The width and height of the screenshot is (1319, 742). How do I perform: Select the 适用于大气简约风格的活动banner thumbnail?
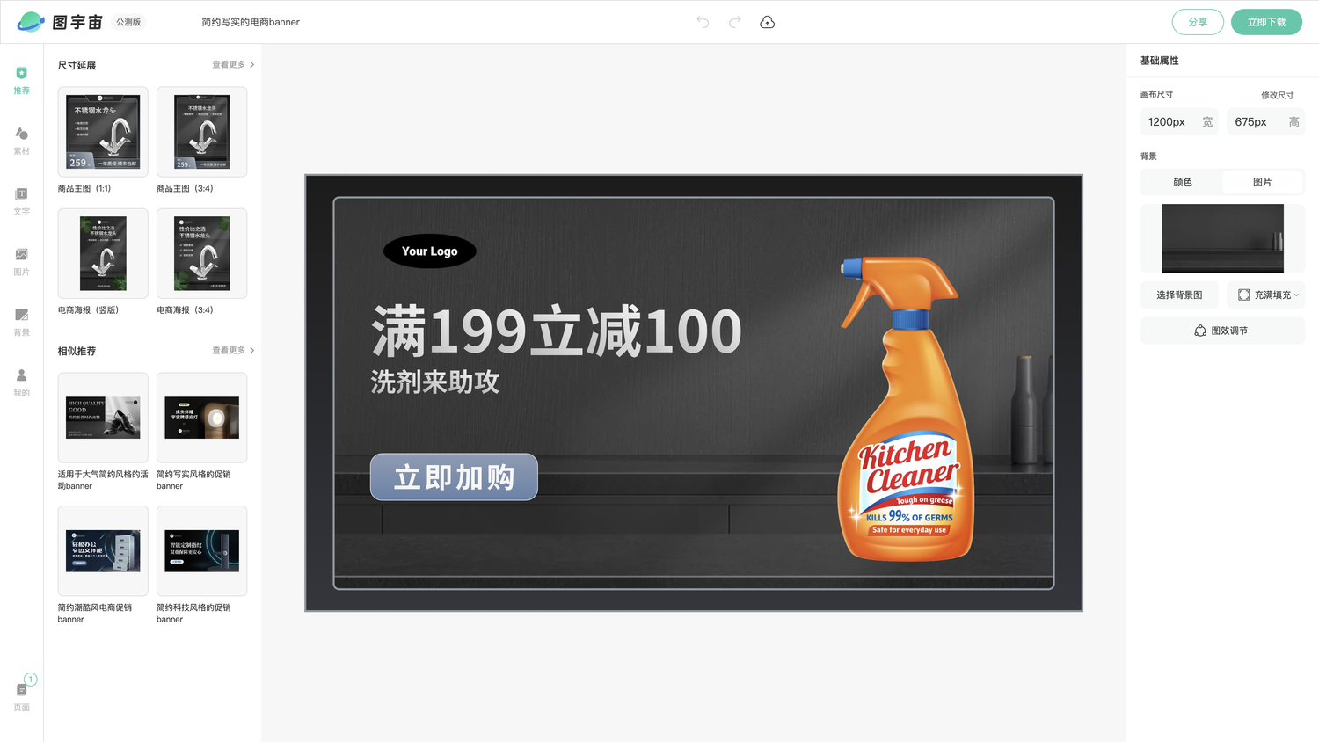click(x=103, y=418)
